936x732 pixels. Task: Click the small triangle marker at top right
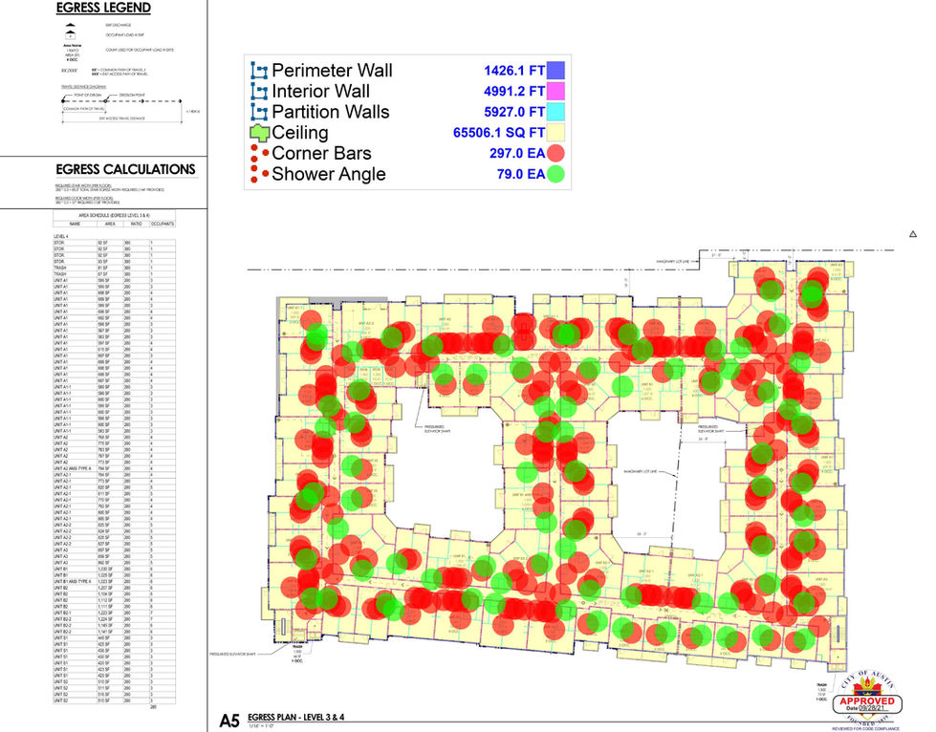[913, 234]
